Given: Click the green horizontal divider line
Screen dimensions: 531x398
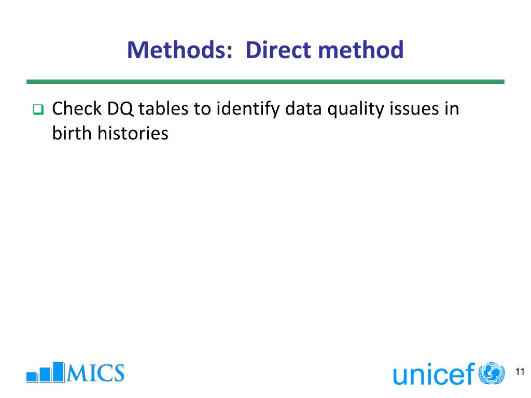Looking at the screenshot, I should pyautogui.click(x=265, y=81).
